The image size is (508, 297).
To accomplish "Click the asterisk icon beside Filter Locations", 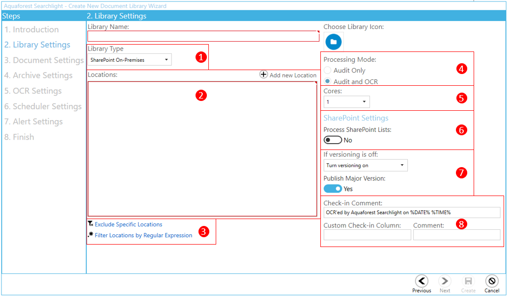I will coord(90,235).
